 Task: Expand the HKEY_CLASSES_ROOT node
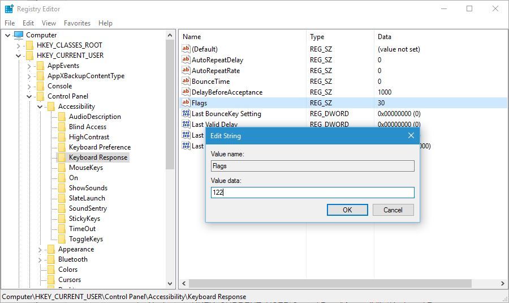[19, 45]
